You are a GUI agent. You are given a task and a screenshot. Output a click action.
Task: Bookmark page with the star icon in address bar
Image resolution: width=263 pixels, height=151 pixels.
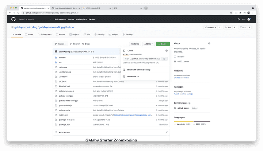tap(231, 13)
